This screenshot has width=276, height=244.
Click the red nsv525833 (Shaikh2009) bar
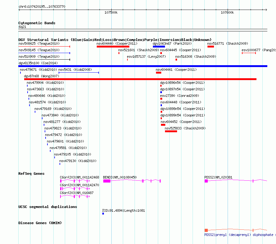tap(171, 131)
